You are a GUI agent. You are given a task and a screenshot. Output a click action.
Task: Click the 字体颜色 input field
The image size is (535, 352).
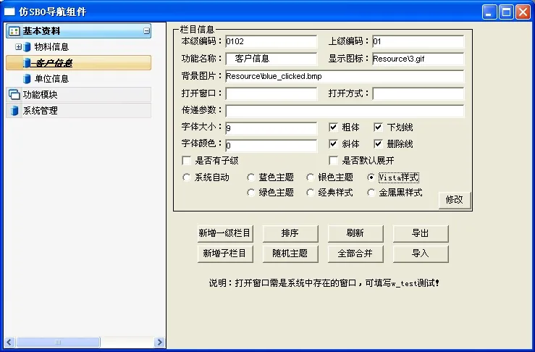point(271,146)
